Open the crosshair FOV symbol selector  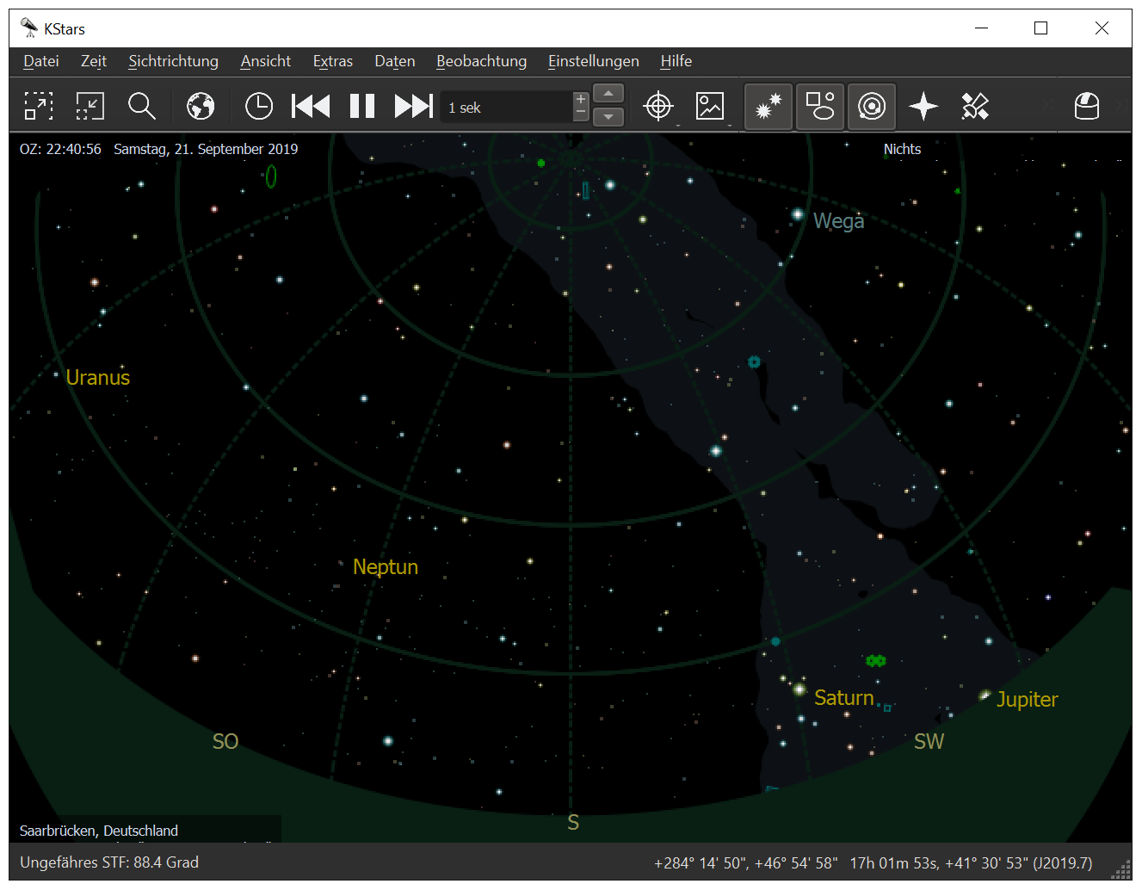(658, 106)
